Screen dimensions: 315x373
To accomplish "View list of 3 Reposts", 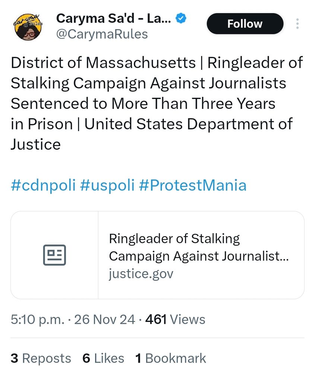I will pos(41,358).
